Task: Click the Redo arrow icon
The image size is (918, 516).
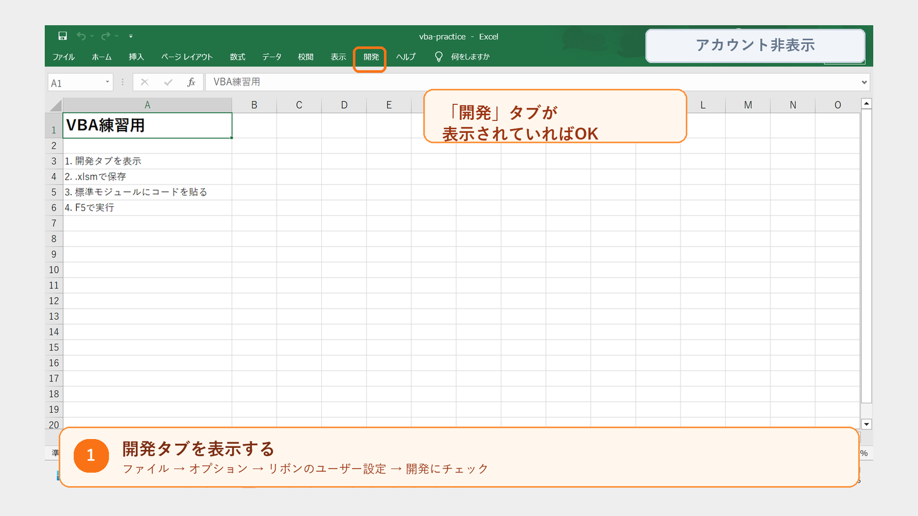Action: click(106, 36)
